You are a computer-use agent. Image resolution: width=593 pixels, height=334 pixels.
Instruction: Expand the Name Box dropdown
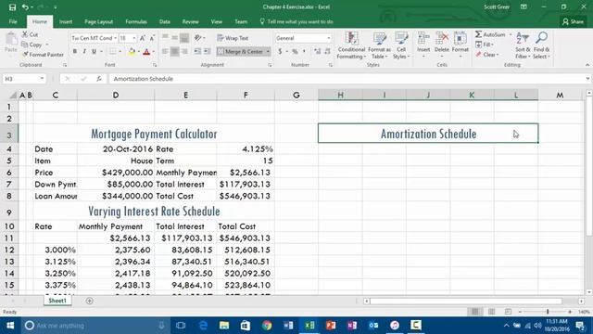(x=42, y=79)
